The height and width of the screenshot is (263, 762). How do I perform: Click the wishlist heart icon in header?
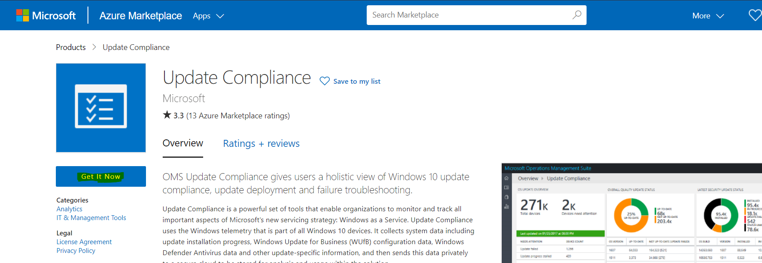coord(755,15)
